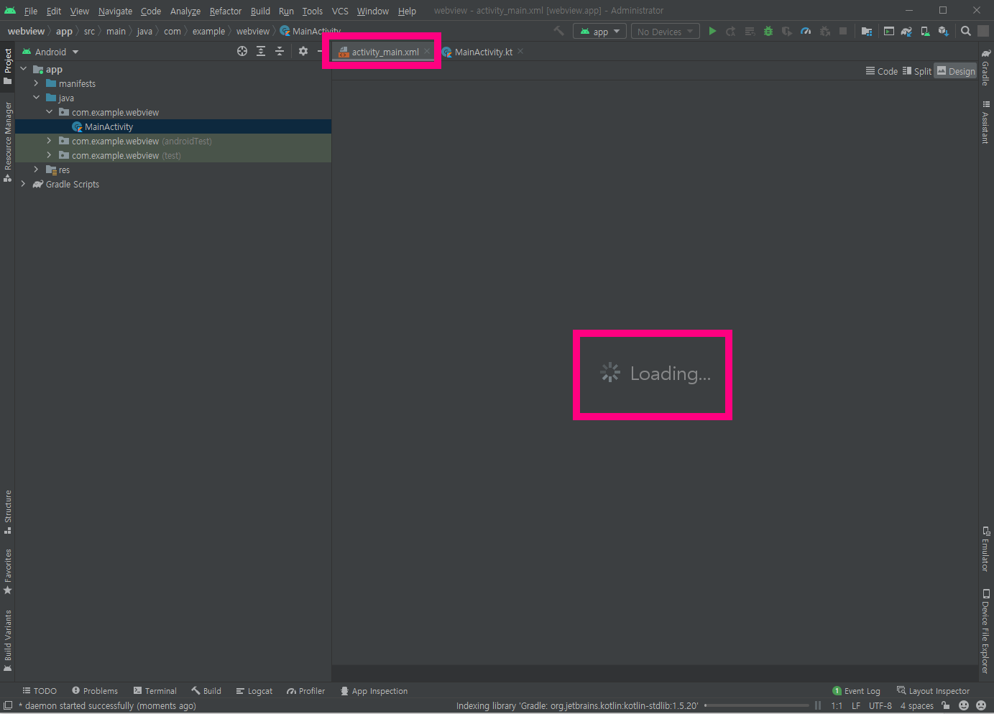This screenshot has width=994, height=714.
Task: Toggle Build Variants tool window
Action: (x=8, y=641)
